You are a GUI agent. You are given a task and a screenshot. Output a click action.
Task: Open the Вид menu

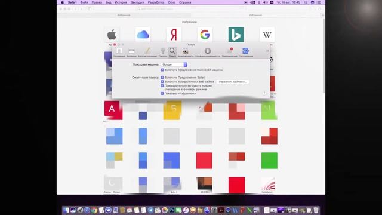(109, 2)
